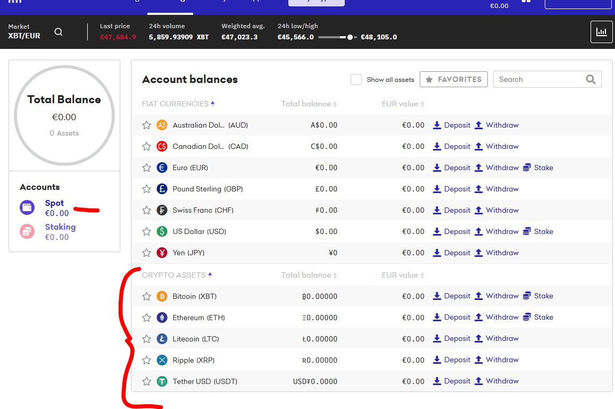Click the Bitcoin logo icon
Viewport: 615px width, 409px height.
click(162, 296)
